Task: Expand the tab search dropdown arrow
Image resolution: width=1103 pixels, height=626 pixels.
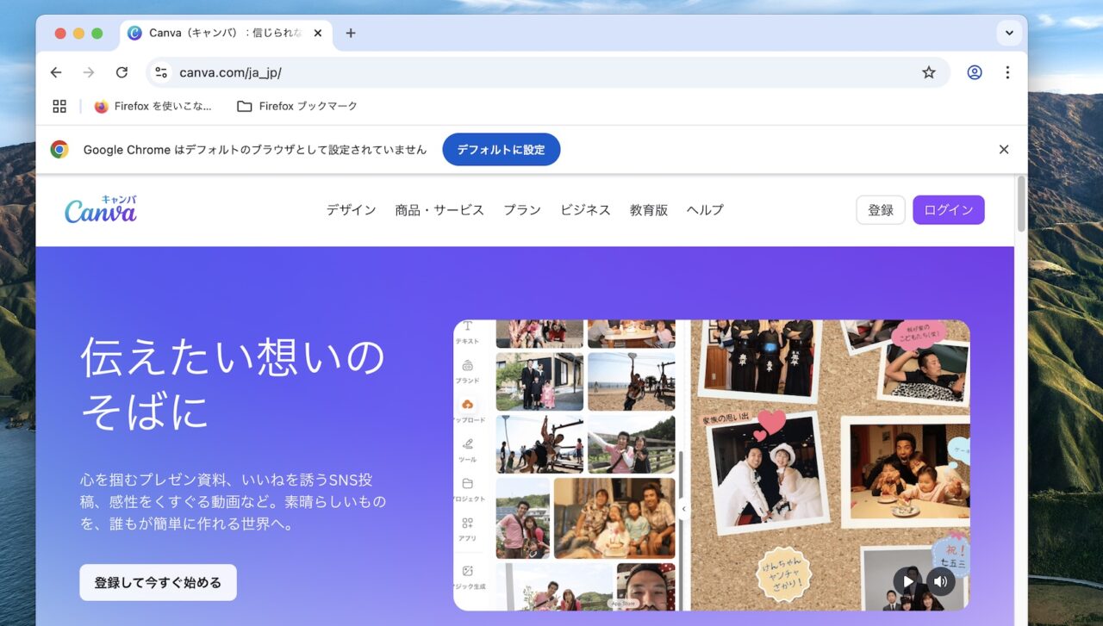Action: click(1008, 33)
